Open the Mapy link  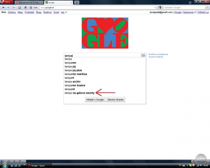pos(20,12)
